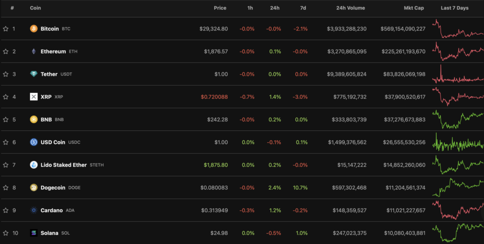Sort table by Price column header
This screenshot has width=484, height=244.
(220, 8)
